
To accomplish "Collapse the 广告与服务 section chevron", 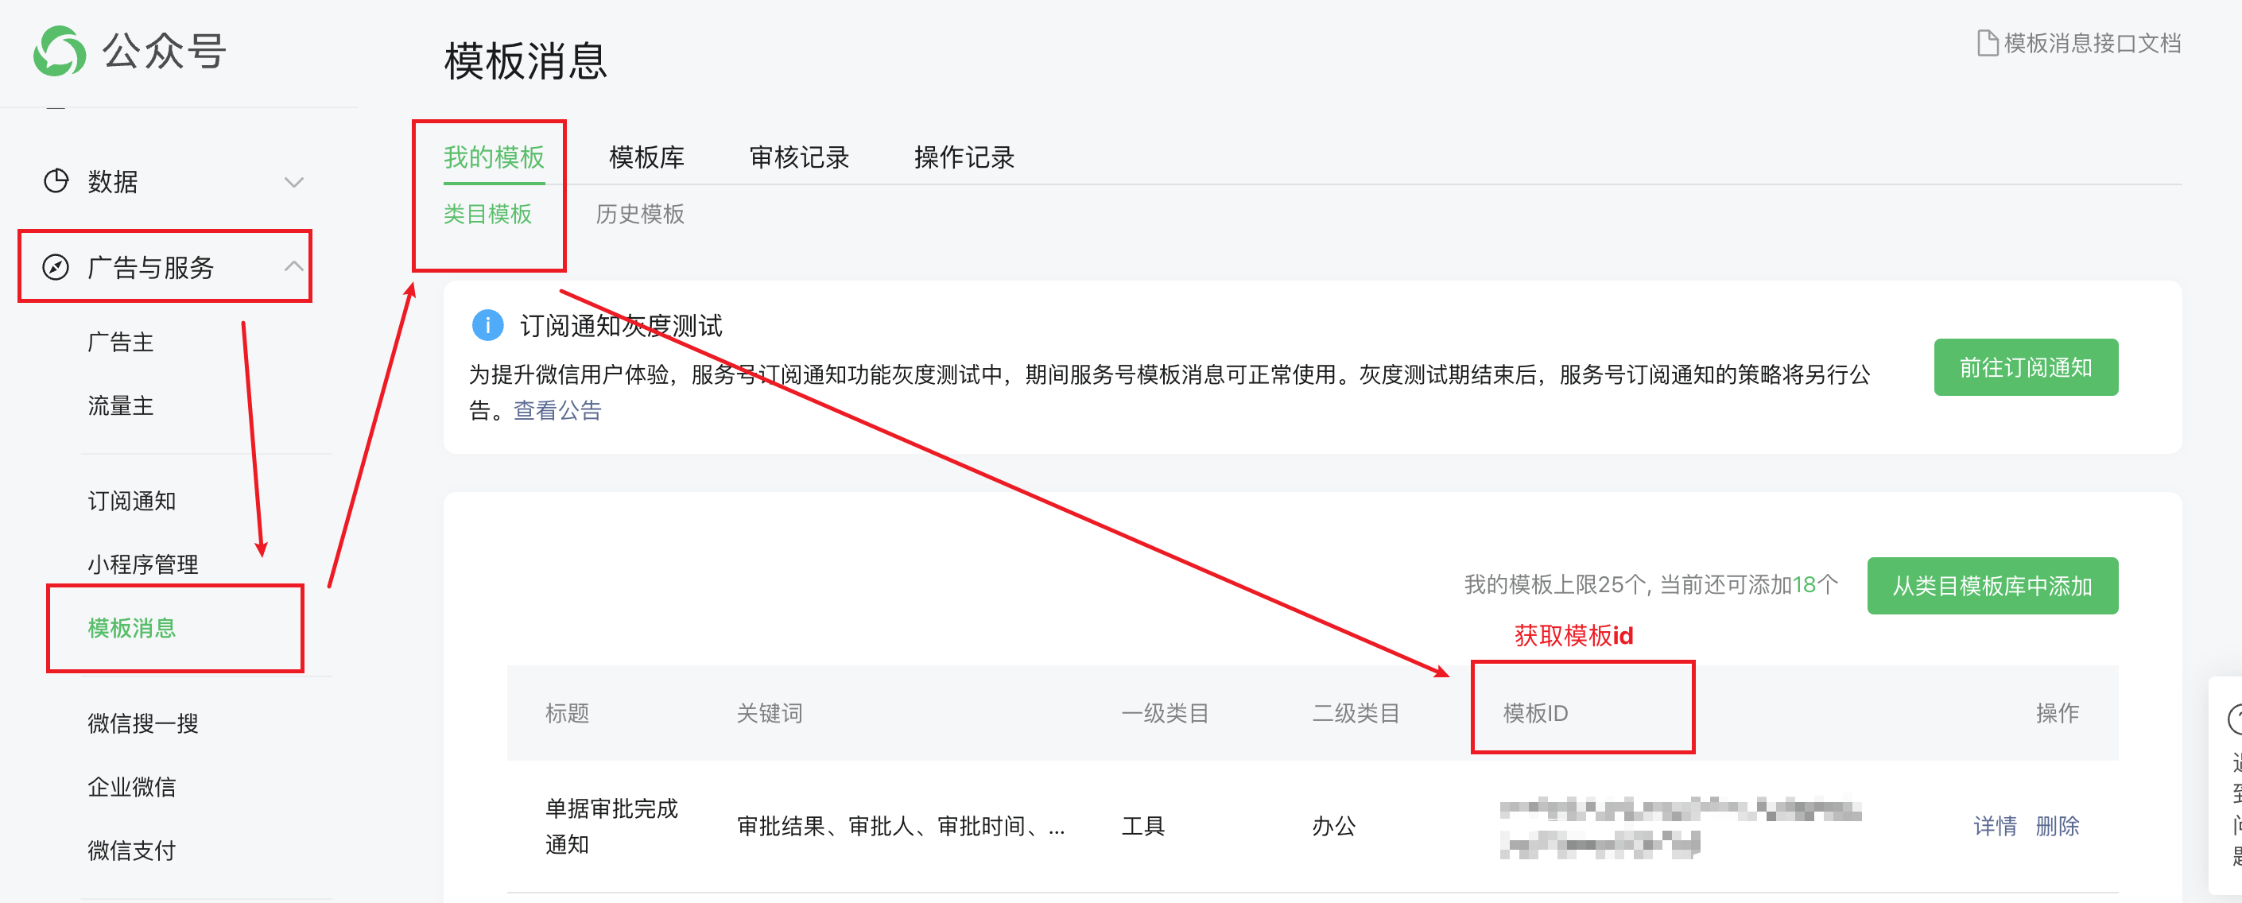I will (x=293, y=266).
